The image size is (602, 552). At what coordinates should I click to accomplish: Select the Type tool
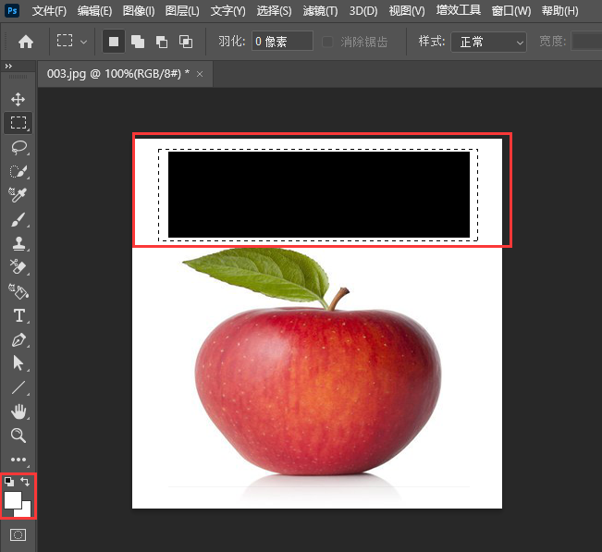click(x=18, y=316)
